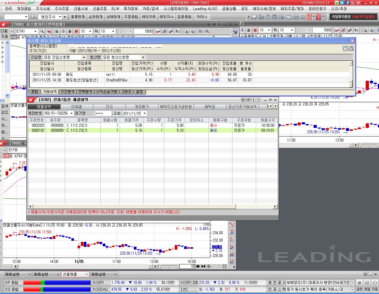Open the minute interval dropdown in the left chart
Image resolution: width=379 pixels, height=294 pixels.
90,31
